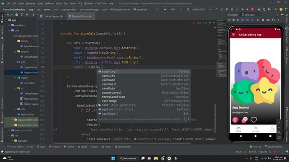Open the DEBUGGER device dropdown
The height and width of the screenshot is (162, 289).
199,9
